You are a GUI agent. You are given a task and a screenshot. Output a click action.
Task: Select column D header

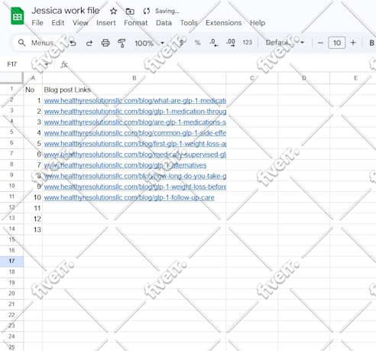coord(304,78)
